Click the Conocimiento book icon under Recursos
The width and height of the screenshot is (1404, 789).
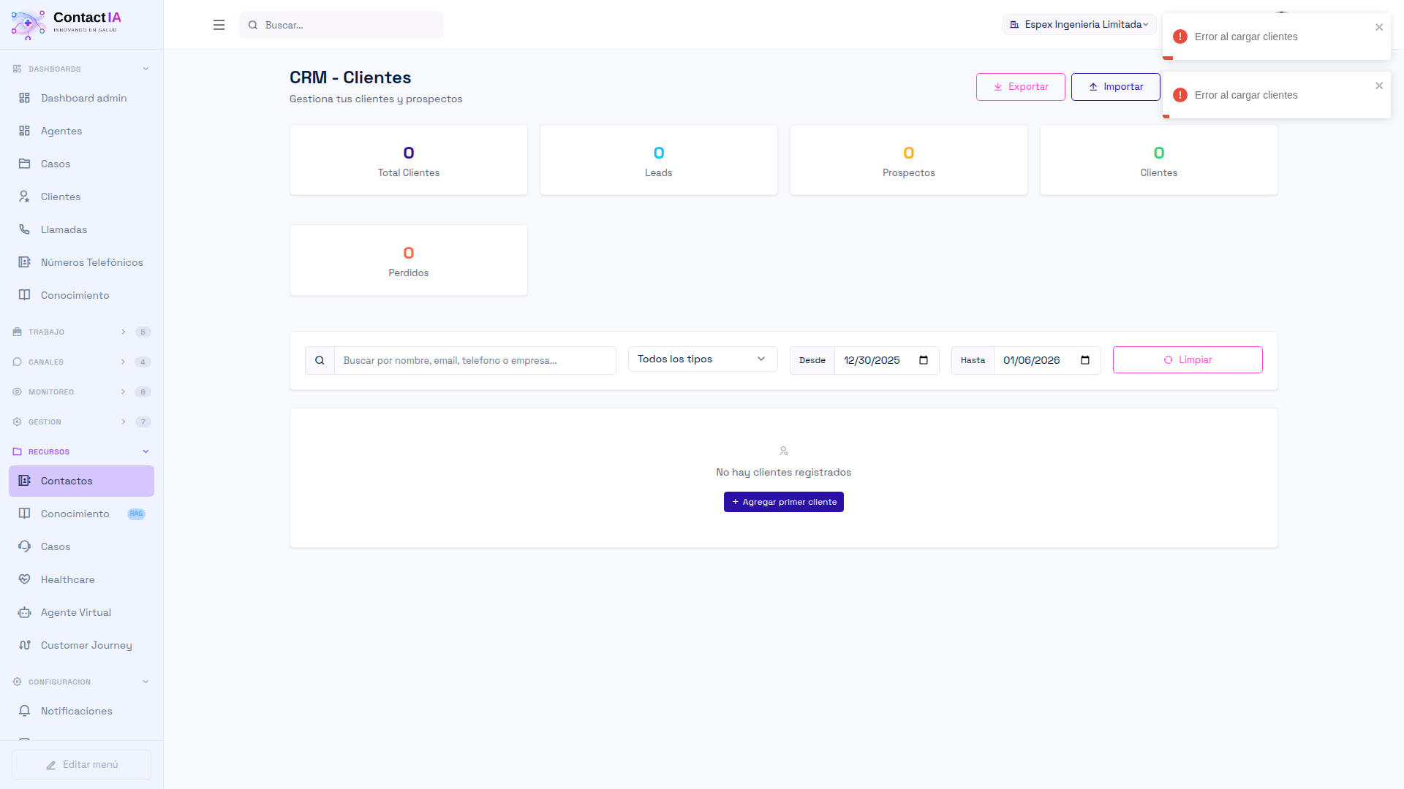coord(24,514)
